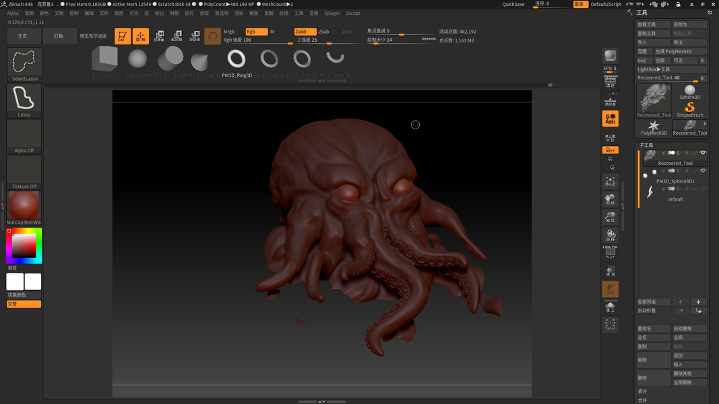Click the Rotate view (旋转) icon

[x=611, y=236]
